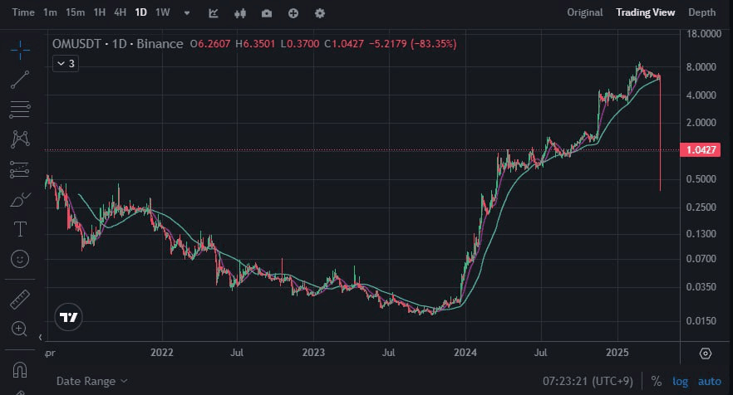Screen dimensions: 733x395
Task: Select the 1W time interval
Action: tap(163, 12)
